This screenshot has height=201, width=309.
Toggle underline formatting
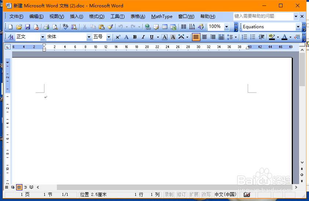[x=152, y=37]
